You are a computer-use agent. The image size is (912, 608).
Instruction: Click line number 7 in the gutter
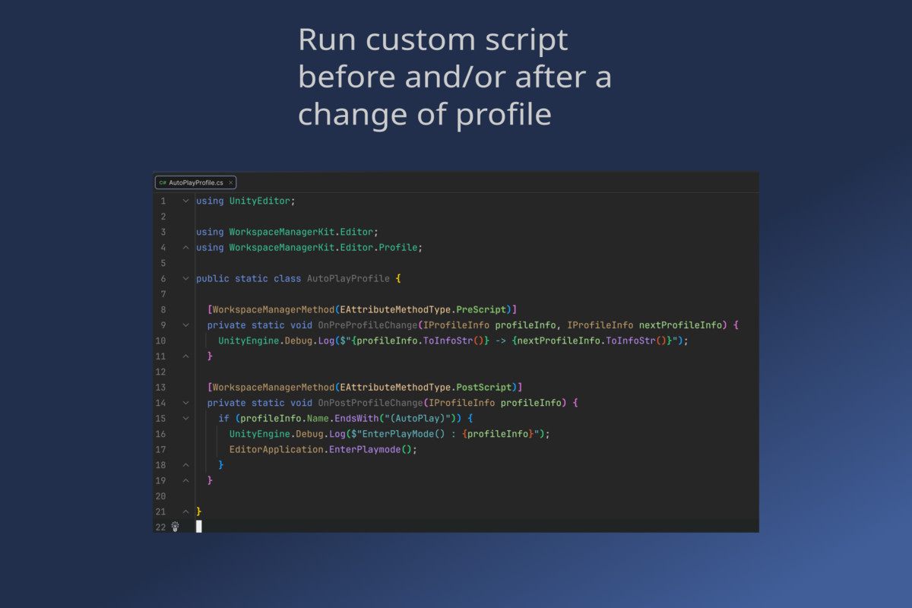(x=163, y=294)
